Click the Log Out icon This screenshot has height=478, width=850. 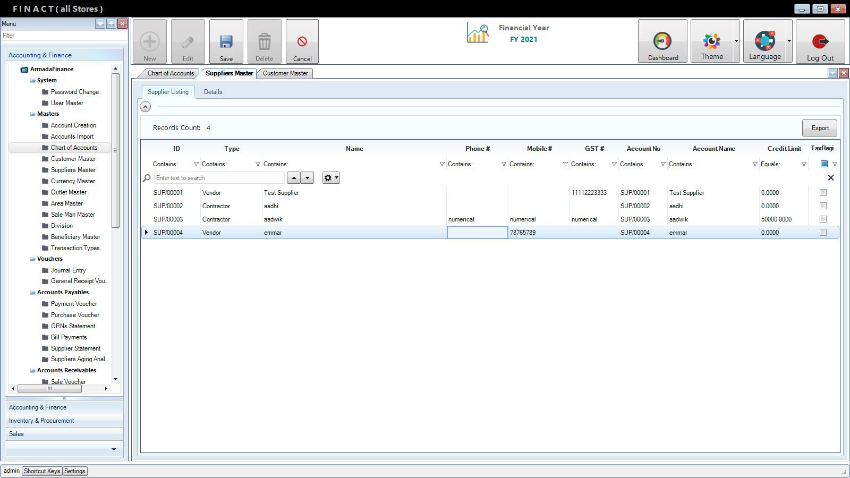(x=820, y=41)
